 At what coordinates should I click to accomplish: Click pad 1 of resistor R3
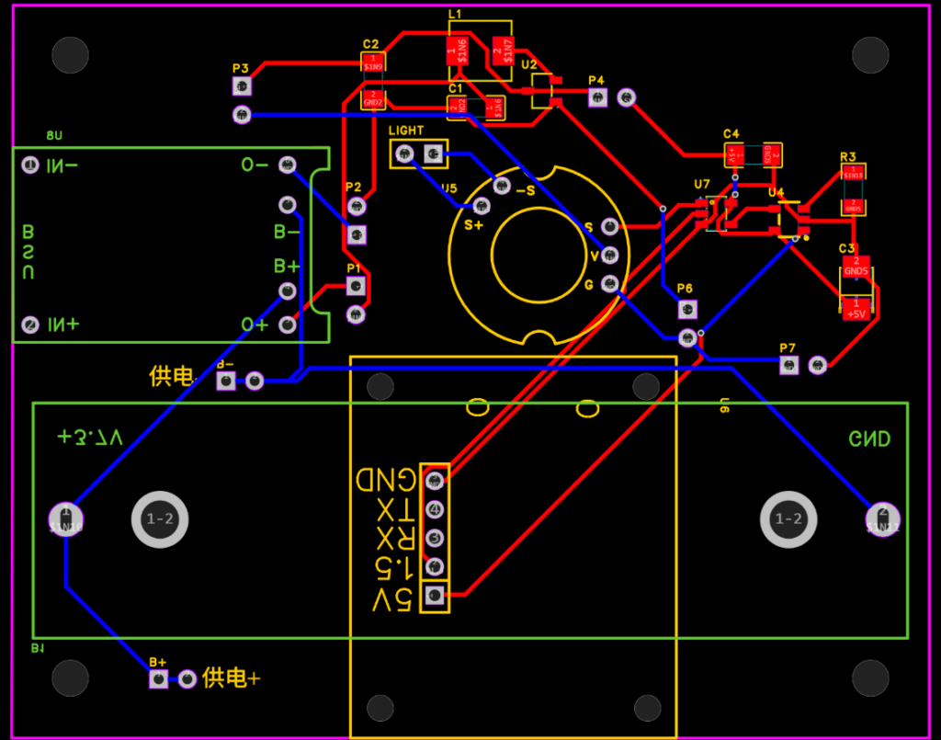(x=854, y=172)
